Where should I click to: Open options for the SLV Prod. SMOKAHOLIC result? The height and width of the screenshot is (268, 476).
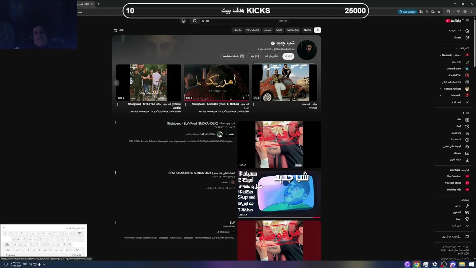(115, 123)
